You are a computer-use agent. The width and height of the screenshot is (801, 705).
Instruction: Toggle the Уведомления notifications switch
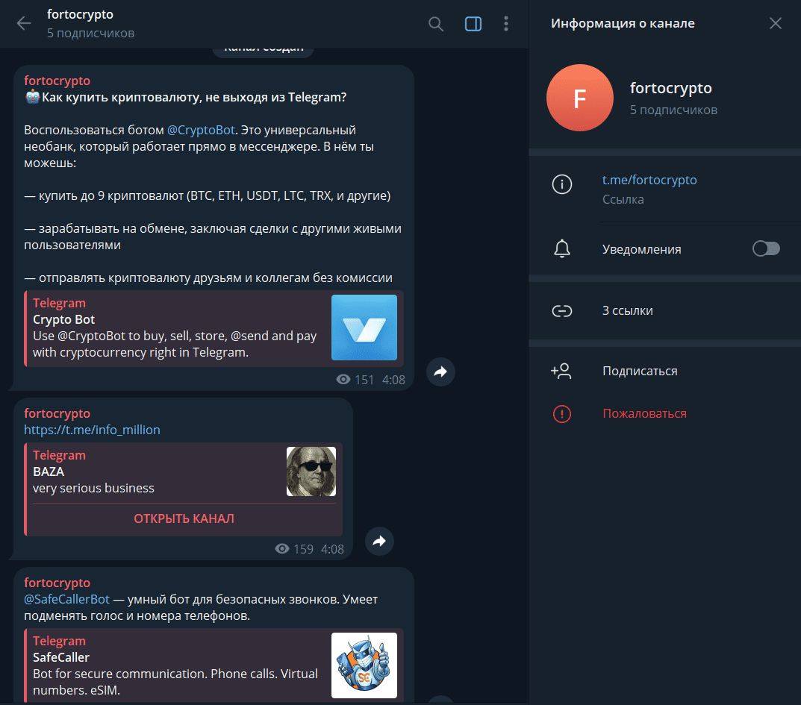pyautogui.click(x=766, y=248)
